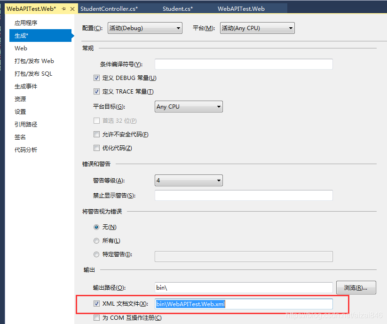Toggle 定义 DEBUG 常量 checkbox
387x324 pixels.
tap(96, 78)
